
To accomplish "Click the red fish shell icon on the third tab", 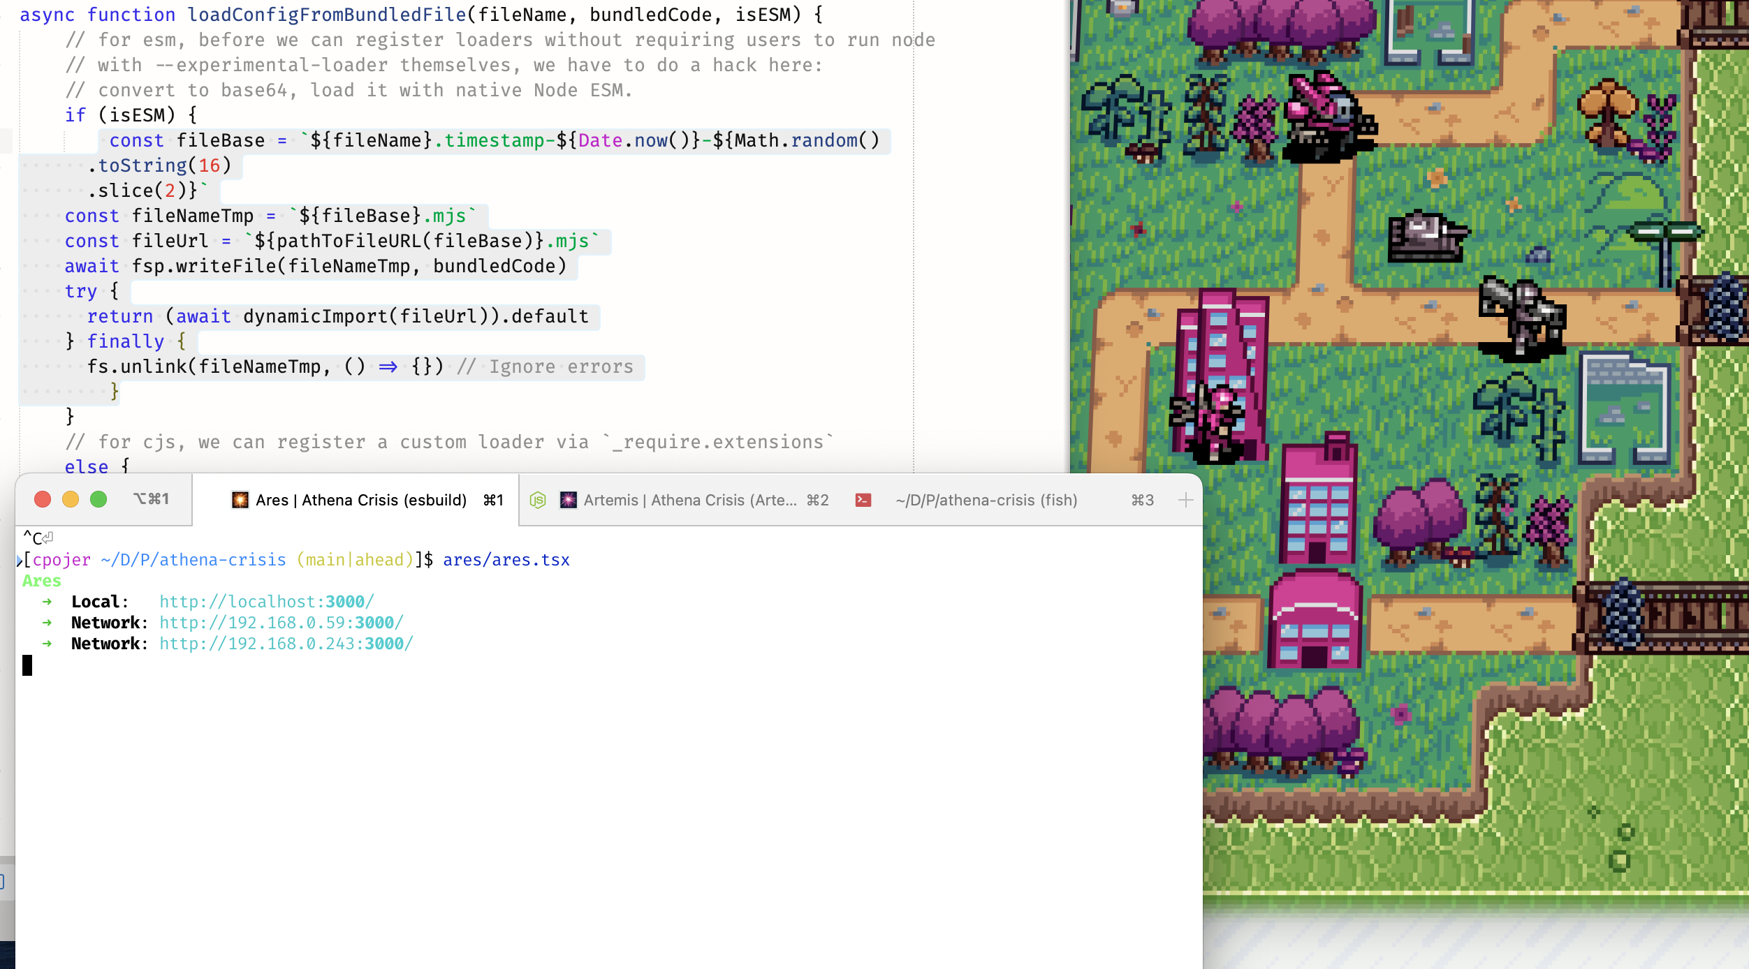I will [863, 500].
